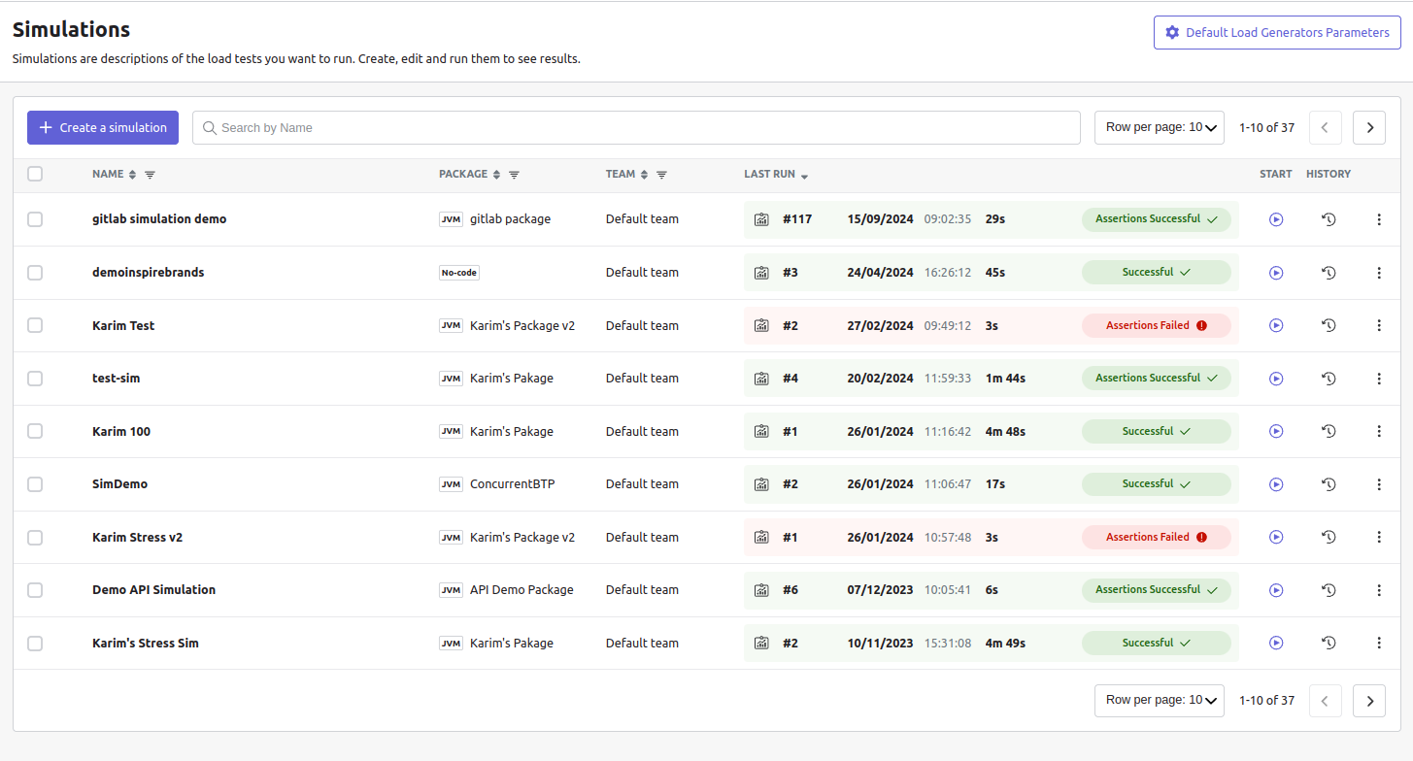
Task: Toggle the select-all checkbox in header
Action: coord(35,174)
